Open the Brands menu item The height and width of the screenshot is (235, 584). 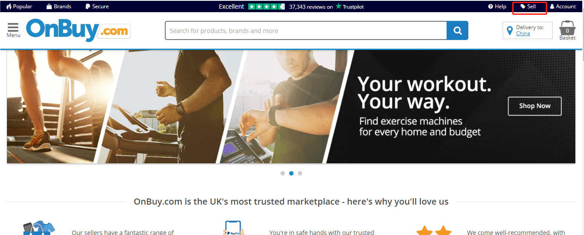click(x=59, y=7)
